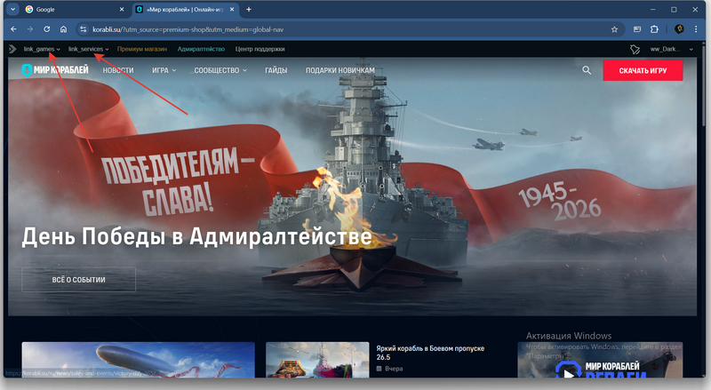
Task: Open the Премиум магазин link
Action: [x=142, y=49]
